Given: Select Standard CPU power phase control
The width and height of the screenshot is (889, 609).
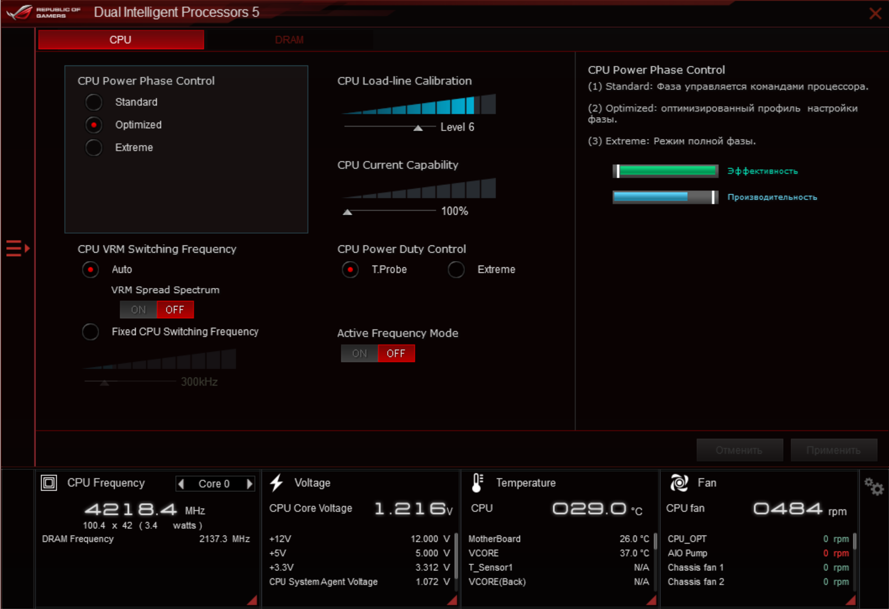Looking at the screenshot, I should [94, 102].
